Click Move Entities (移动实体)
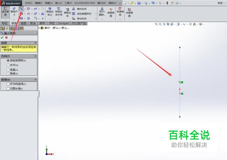 79,18
